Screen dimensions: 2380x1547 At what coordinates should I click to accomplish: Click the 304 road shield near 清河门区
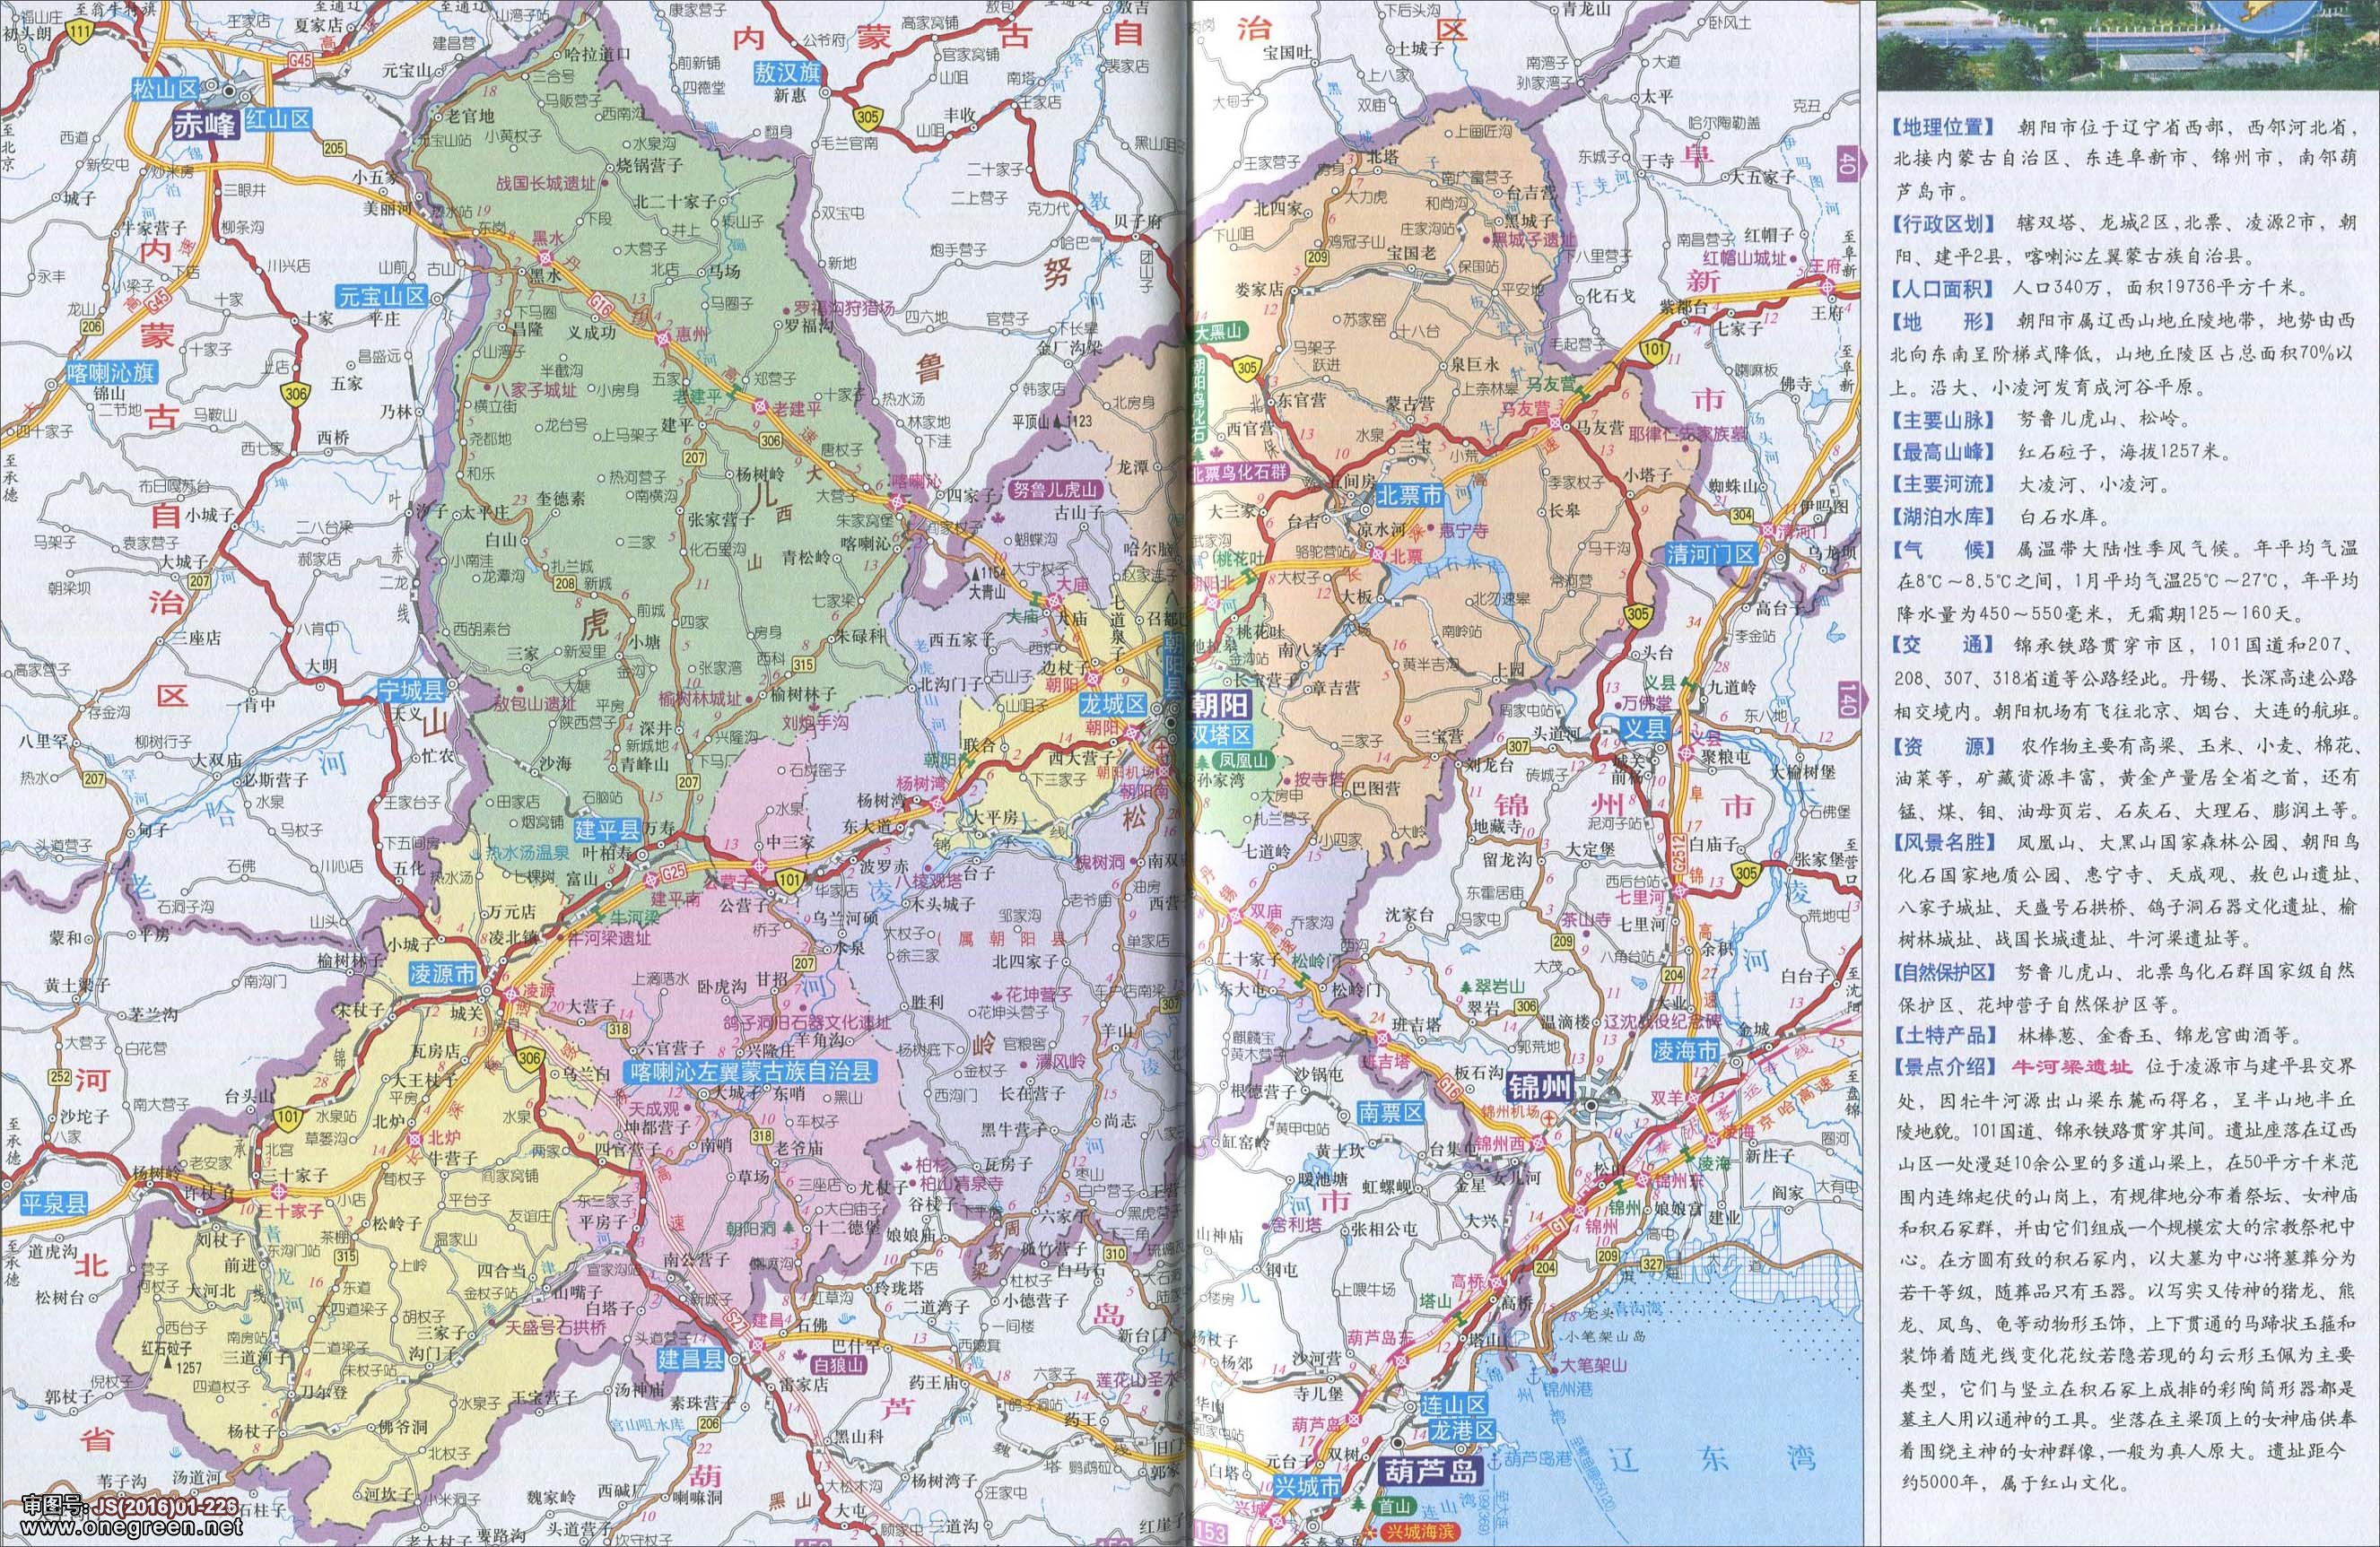pyautogui.click(x=1743, y=514)
